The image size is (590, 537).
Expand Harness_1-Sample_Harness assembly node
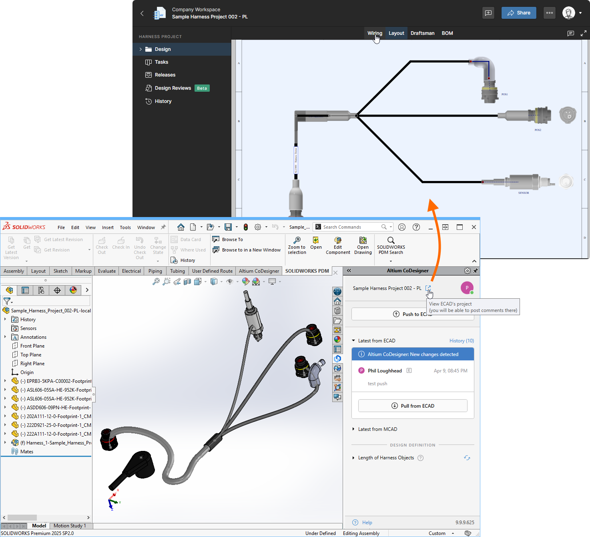click(5, 443)
